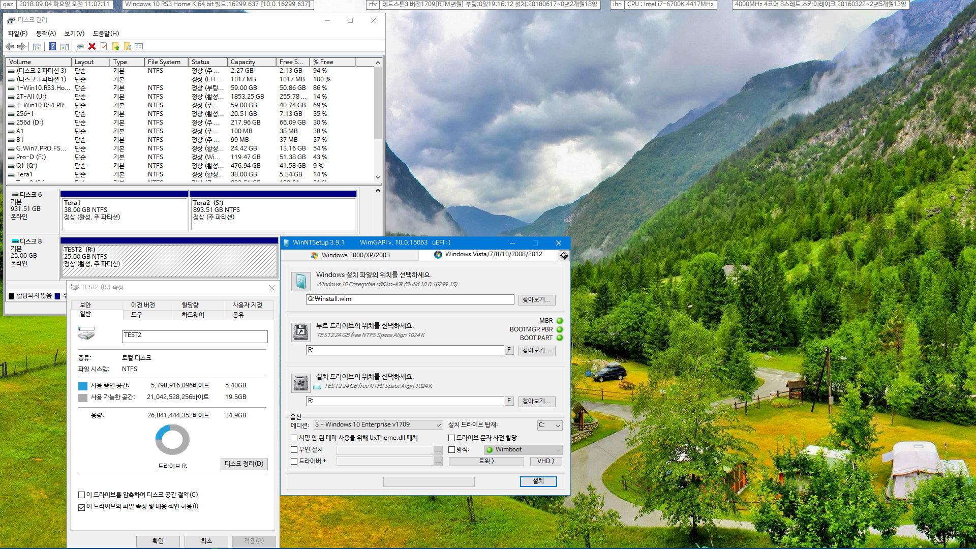
Task: Click the 확인 button in properties
Action: click(x=158, y=541)
